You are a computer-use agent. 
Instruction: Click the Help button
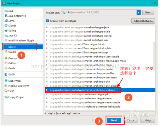tap(148, 120)
